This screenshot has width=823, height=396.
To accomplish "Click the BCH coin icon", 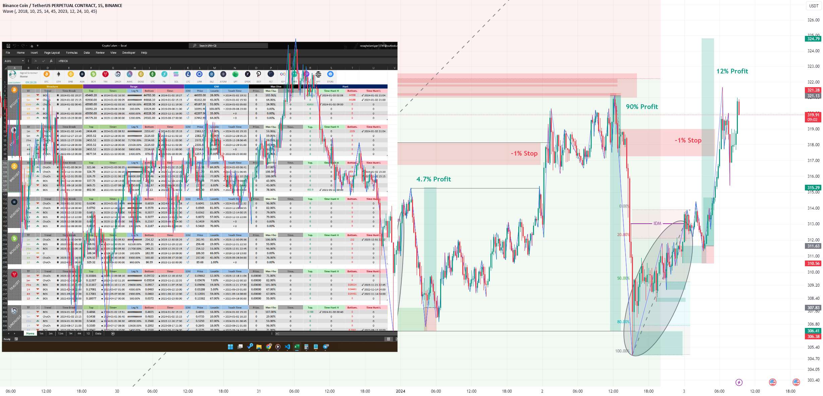I will 94,74.
